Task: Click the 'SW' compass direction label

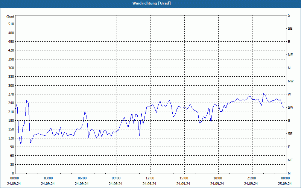Action: [290, 108]
